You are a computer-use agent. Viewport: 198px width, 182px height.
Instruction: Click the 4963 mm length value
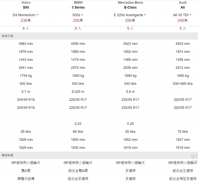point(26,44)
